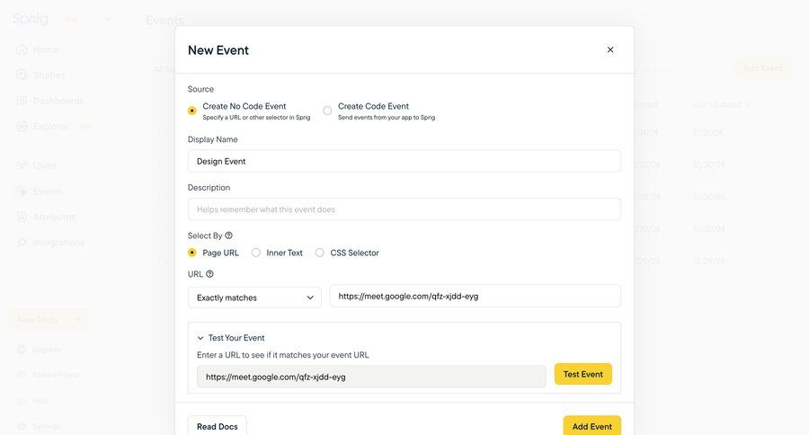Open the Explorer sidebar icon
Screen dimensions: 809x435
[22, 127]
